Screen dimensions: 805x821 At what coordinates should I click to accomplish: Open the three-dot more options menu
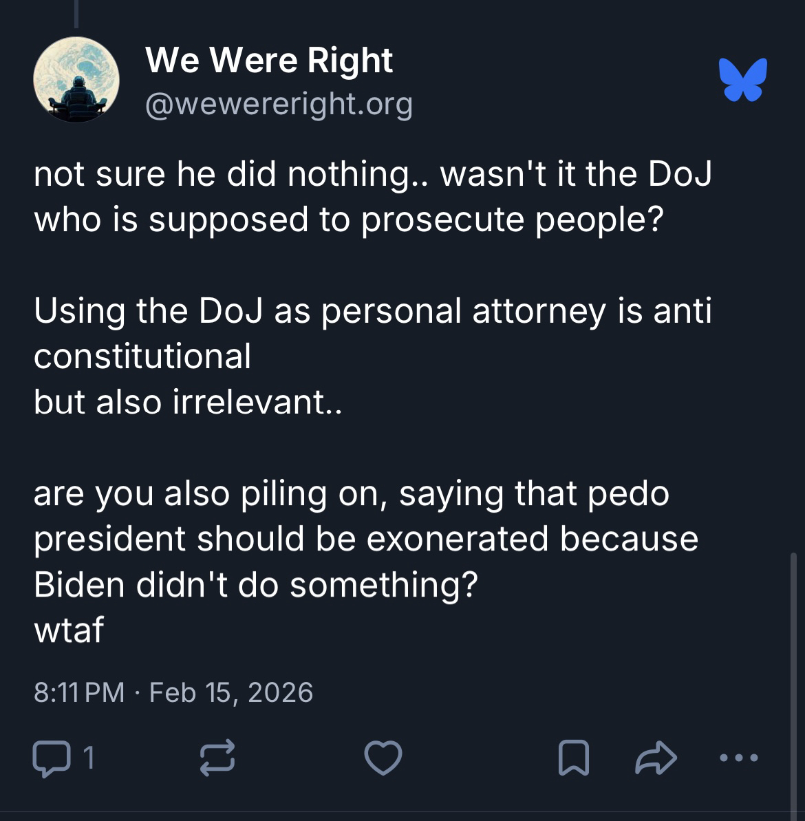(738, 758)
